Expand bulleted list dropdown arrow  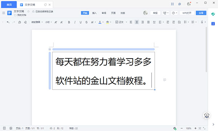pyautogui.click(x=188, y=22)
